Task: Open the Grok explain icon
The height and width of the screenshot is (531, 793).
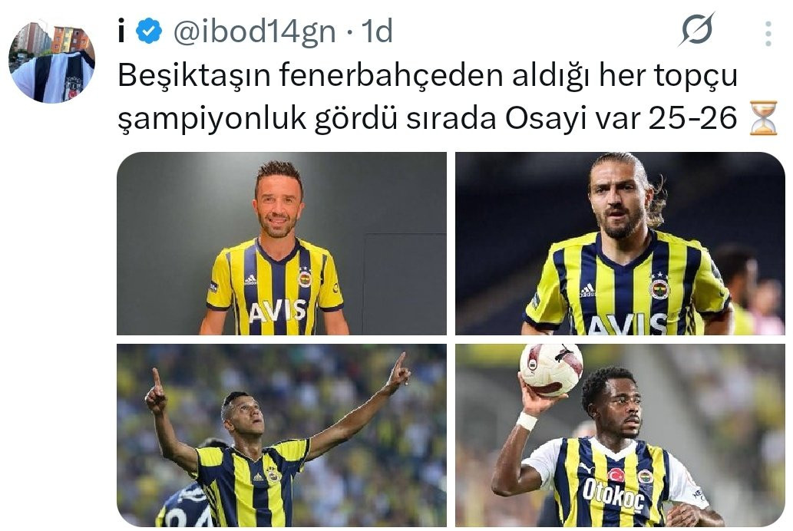Action: tap(696, 30)
